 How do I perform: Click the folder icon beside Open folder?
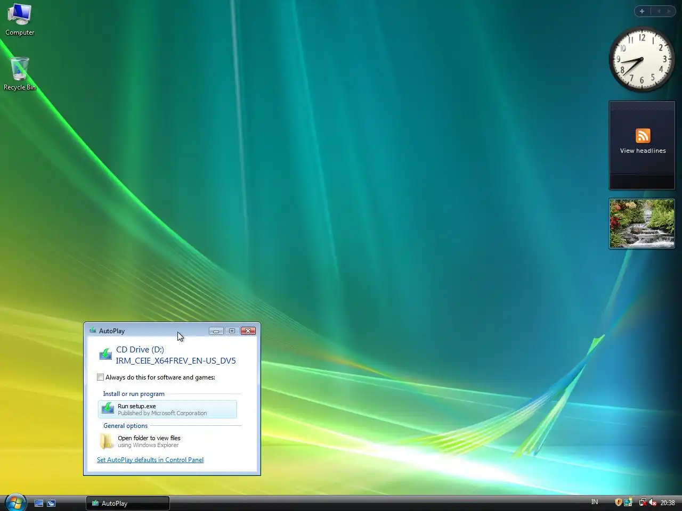[x=107, y=441]
